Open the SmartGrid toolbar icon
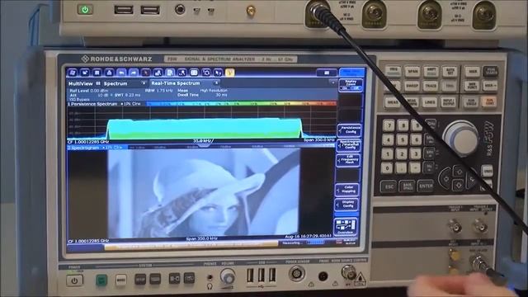 pyautogui.click(x=194, y=73)
